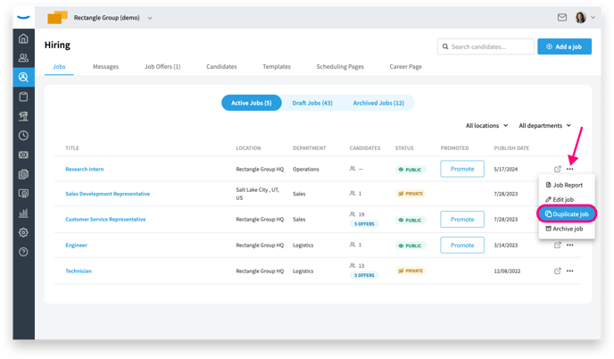Expand the Rectangle Group (demo) company dropdown
Image resolution: width=614 pixels, height=359 pixels.
click(x=150, y=18)
